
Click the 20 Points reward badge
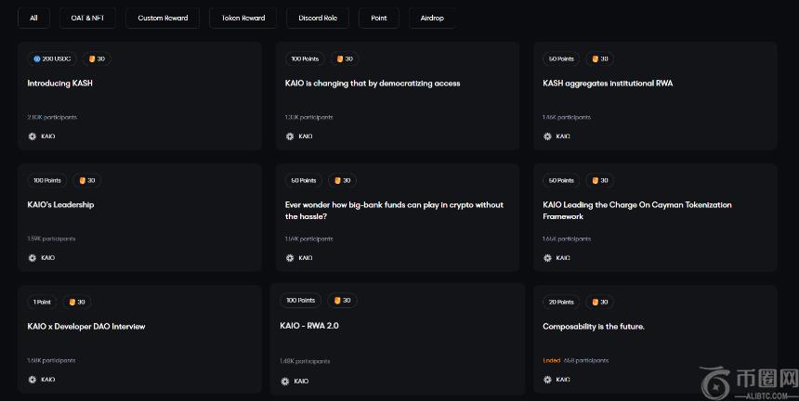[x=561, y=303]
